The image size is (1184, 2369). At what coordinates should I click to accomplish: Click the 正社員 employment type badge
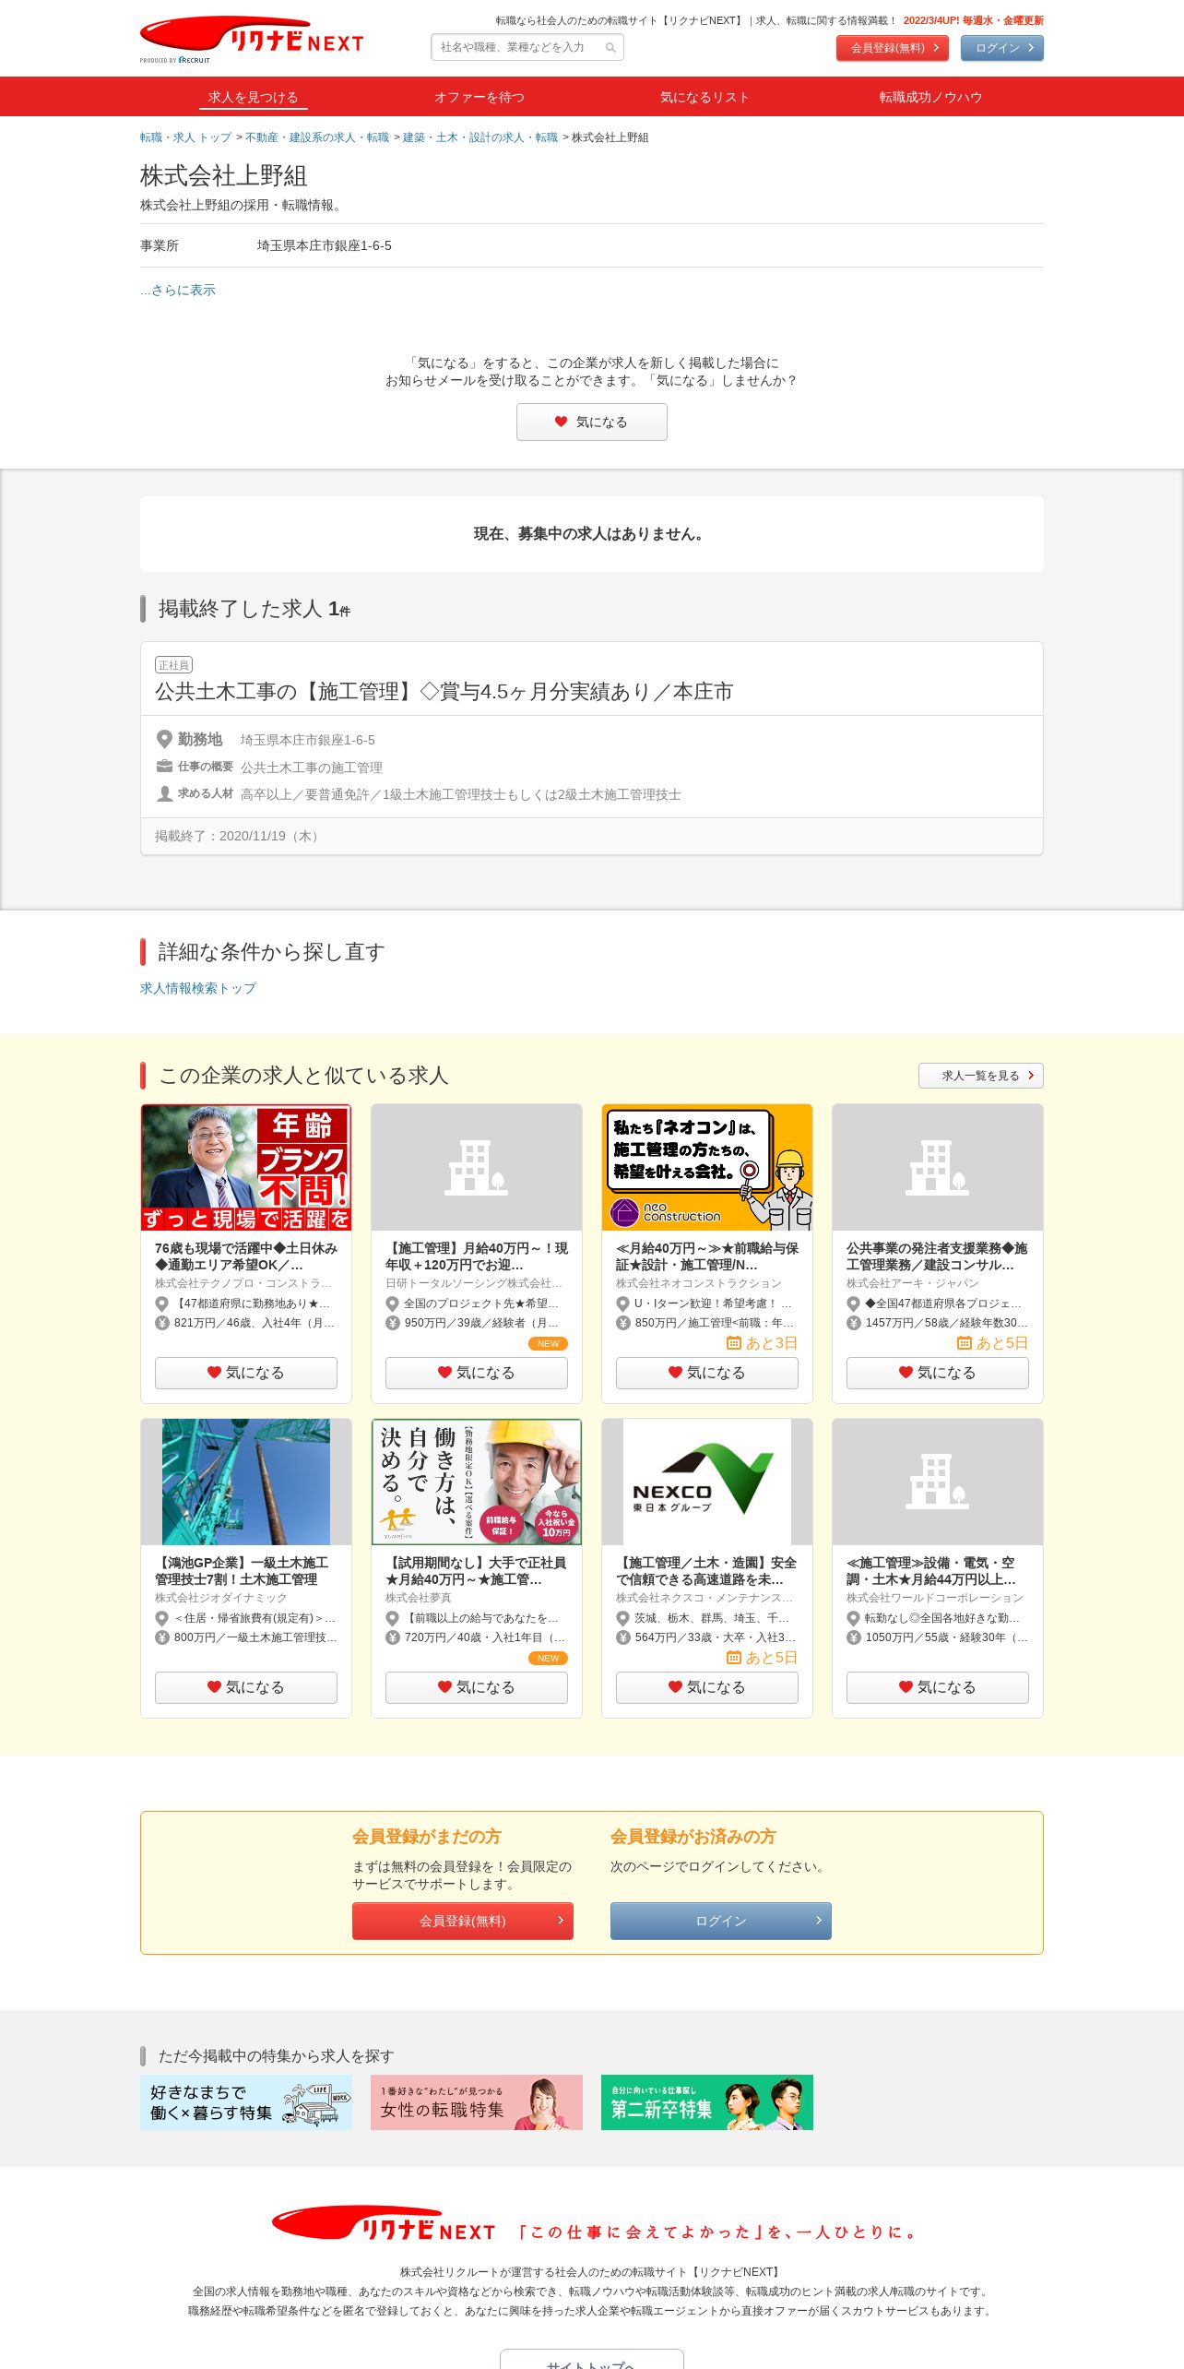[173, 665]
